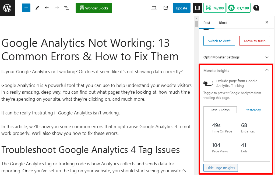The height and width of the screenshot is (175, 275).
Task: Redo the last change
Action: click(57, 8)
